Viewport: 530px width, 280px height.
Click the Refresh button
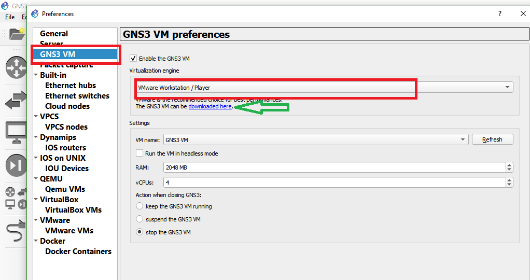493,139
